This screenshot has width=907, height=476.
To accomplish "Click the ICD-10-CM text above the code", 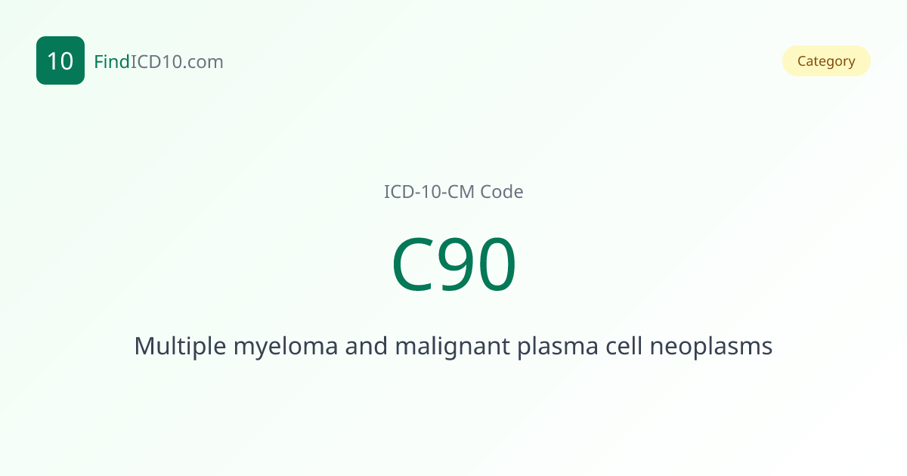I will (429, 192).
